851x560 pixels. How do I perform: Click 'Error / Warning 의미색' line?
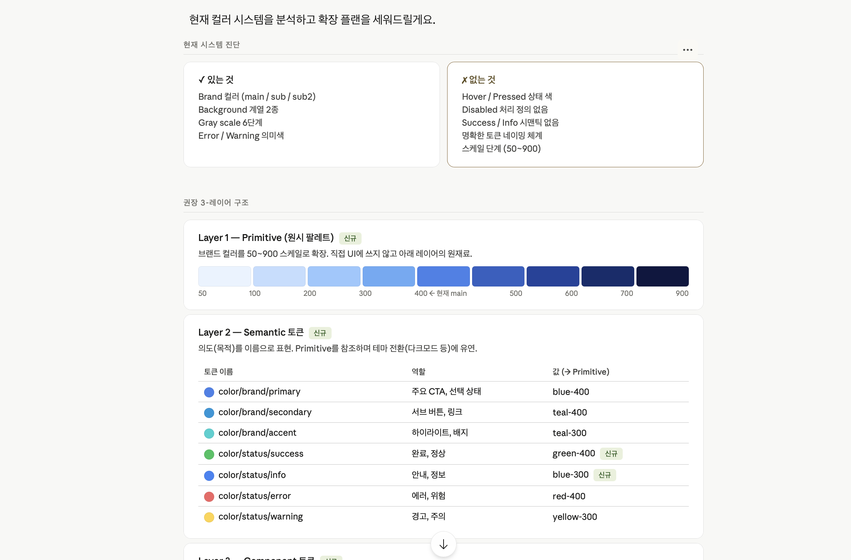pos(241,135)
